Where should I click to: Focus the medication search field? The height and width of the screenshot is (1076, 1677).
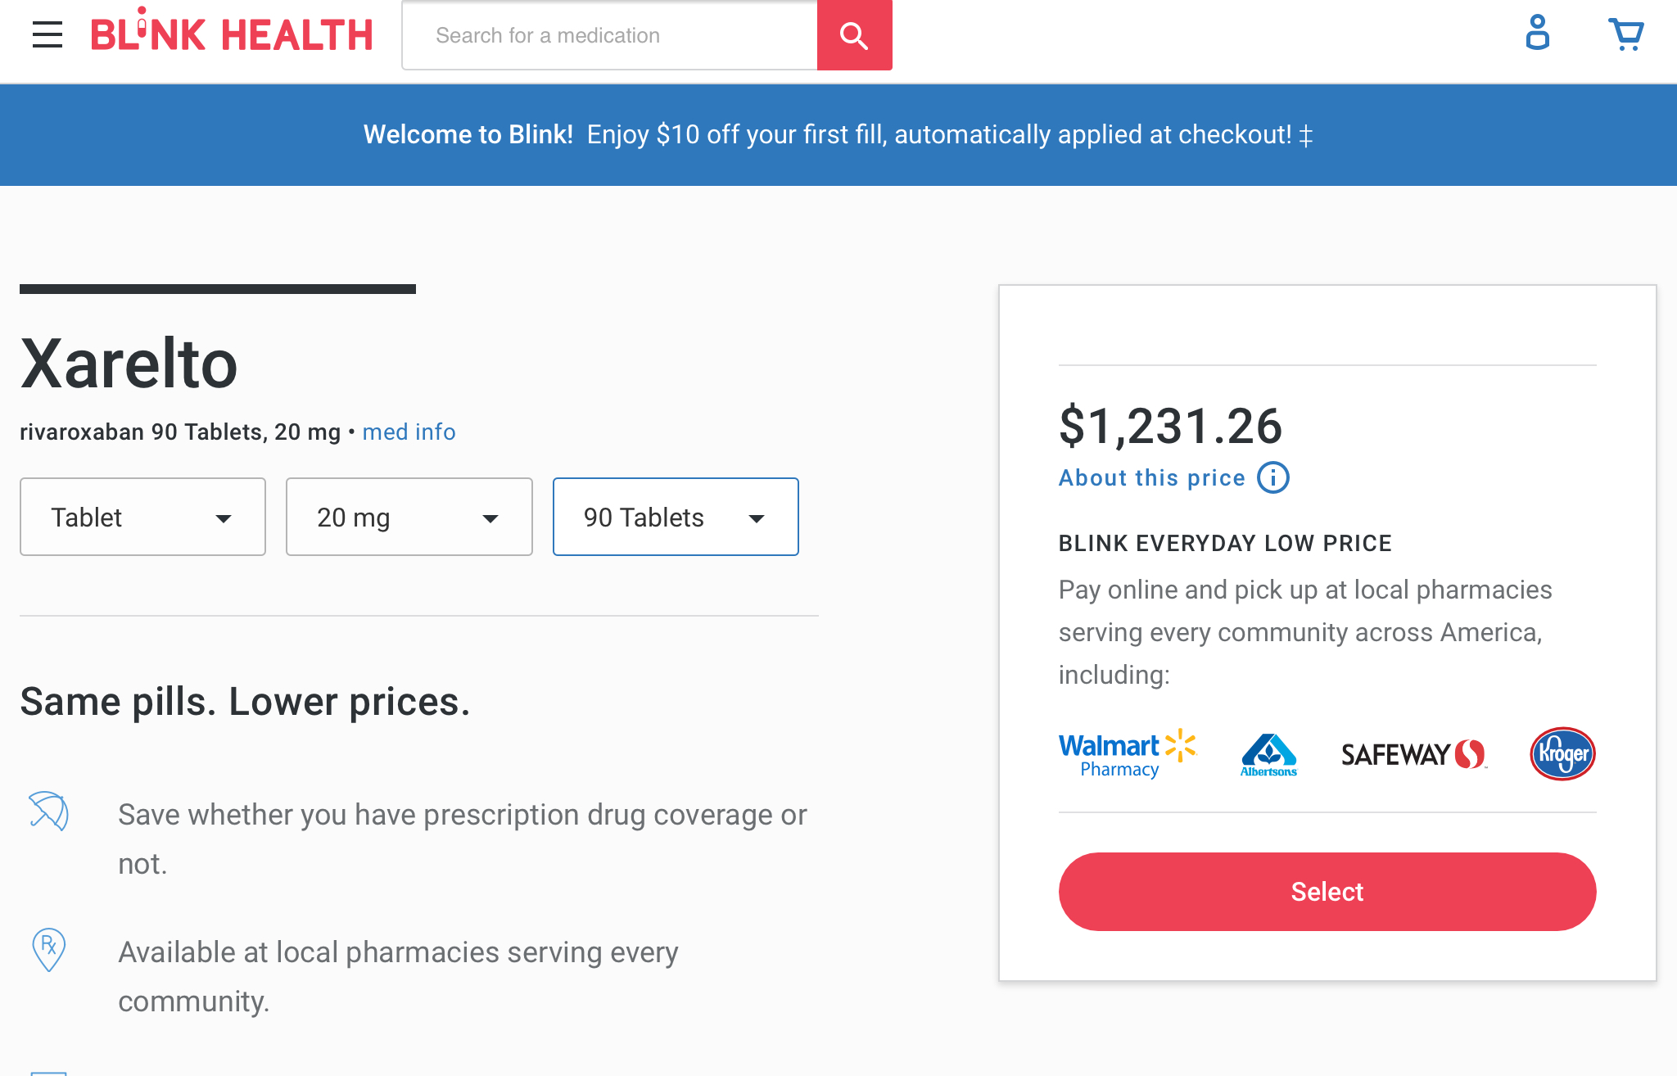pyautogui.click(x=609, y=35)
